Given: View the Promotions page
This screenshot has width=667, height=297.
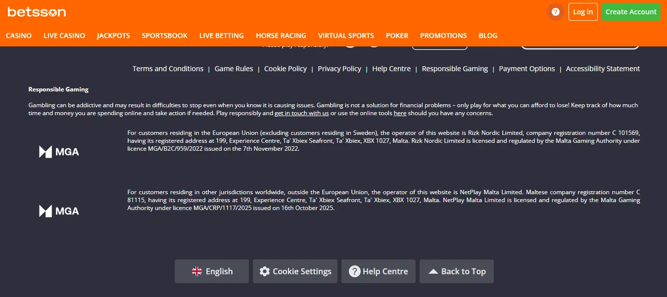Looking at the screenshot, I should coord(443,36).
